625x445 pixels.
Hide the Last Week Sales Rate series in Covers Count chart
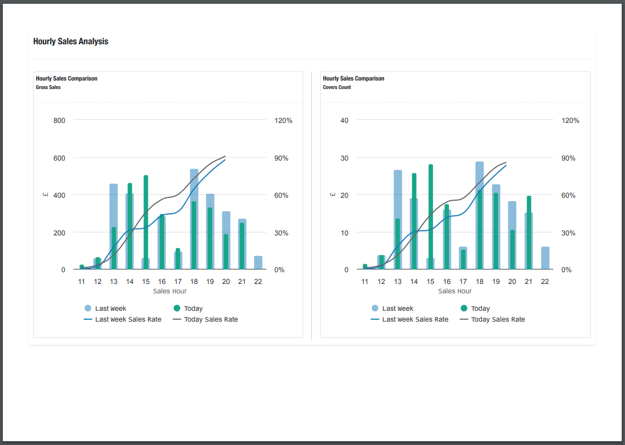pyautogui.click(x=415, y=319)
